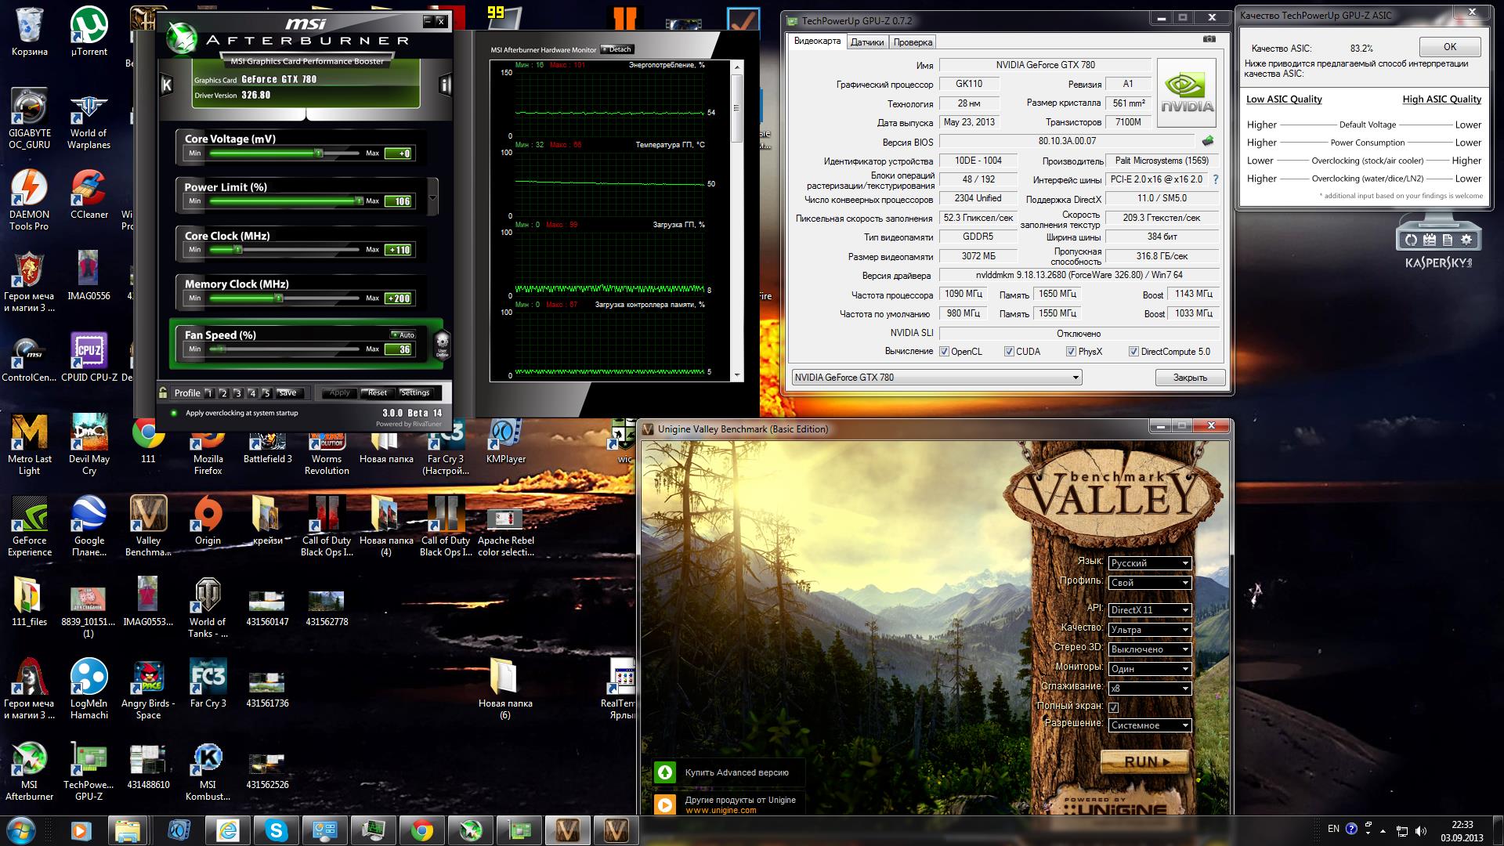Switch to the Проверка tab

tap(913, 42)
